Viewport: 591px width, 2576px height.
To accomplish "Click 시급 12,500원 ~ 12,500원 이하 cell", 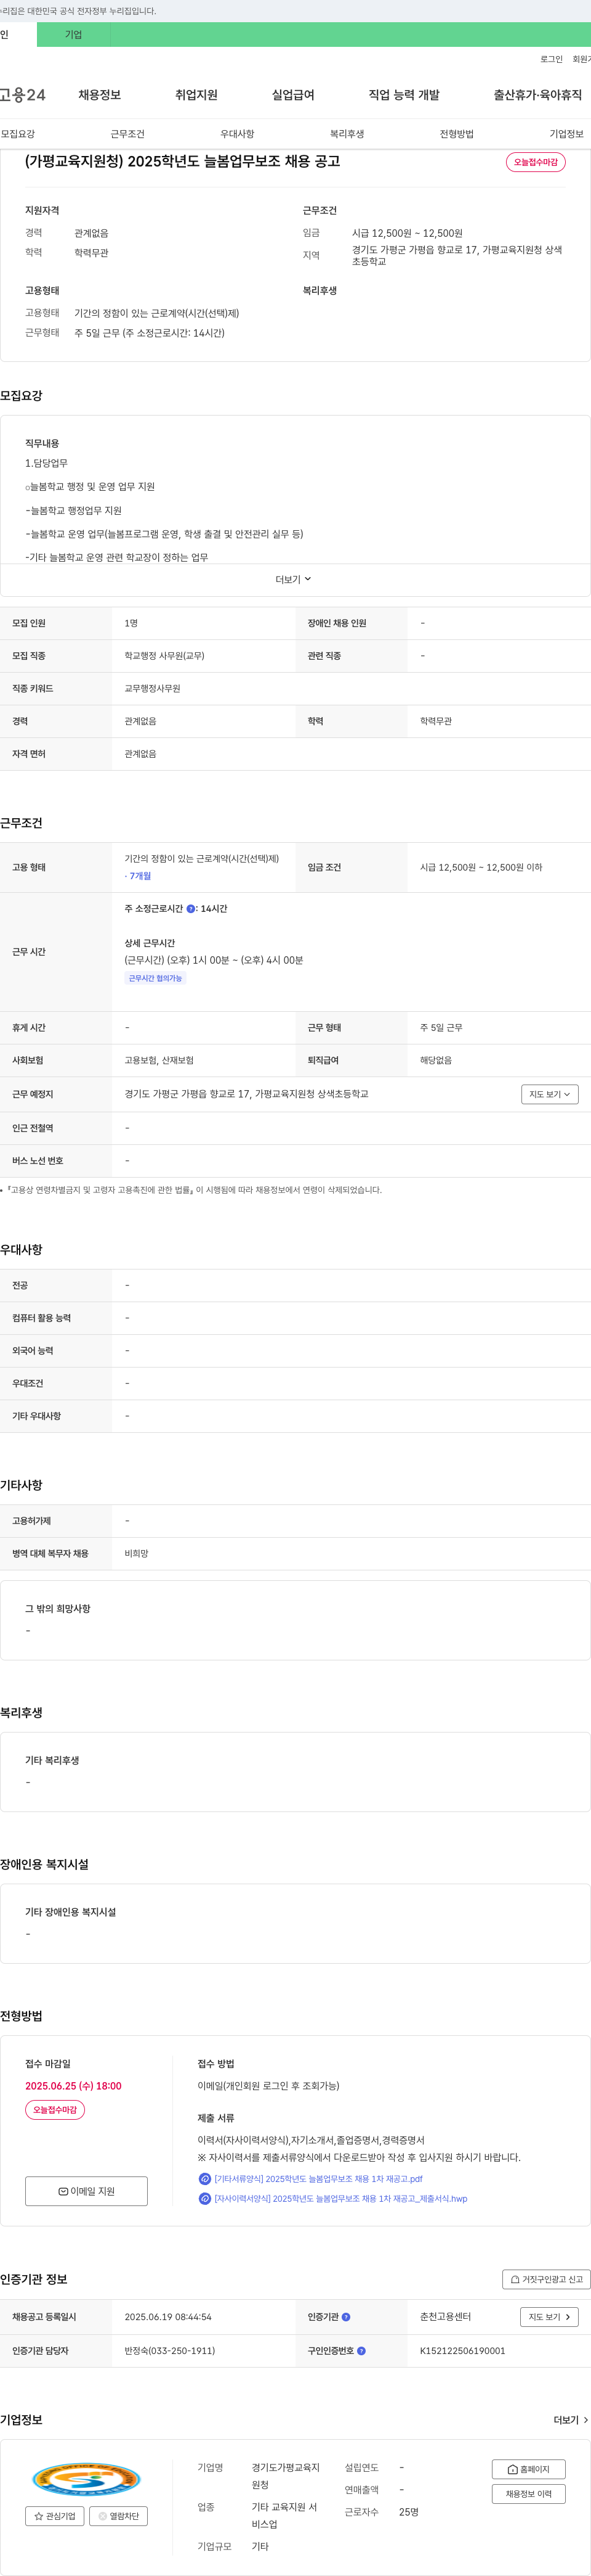I will (481, 868).
